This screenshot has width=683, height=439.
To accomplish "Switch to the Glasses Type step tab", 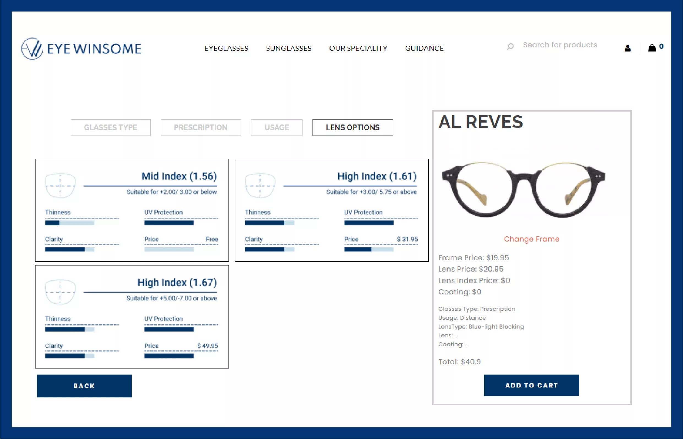I will [111, 128].
